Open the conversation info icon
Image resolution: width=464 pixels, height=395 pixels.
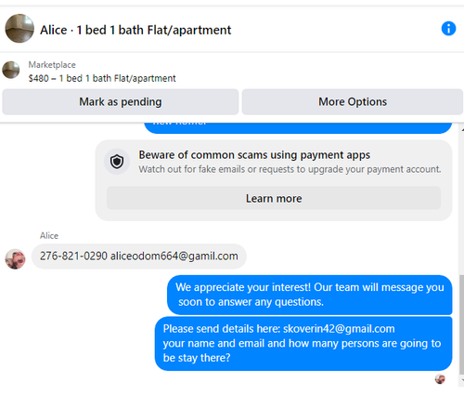pyautogui.click(x=448, y=29)
